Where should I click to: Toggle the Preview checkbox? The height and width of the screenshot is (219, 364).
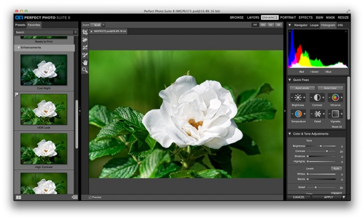pos(90,197)
